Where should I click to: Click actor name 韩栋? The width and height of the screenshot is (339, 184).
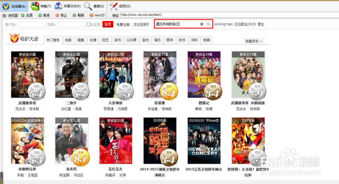[x=198, y=109]
